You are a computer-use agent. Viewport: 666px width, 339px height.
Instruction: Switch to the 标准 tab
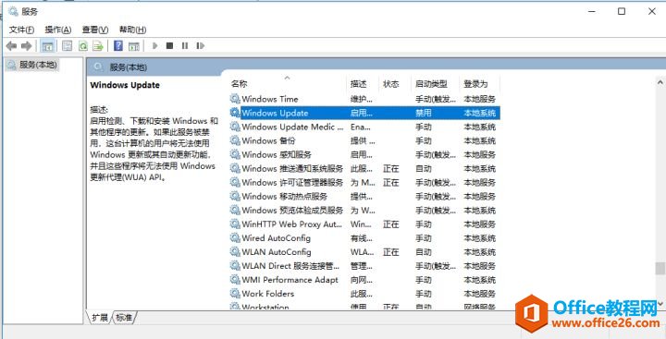pyautogui.click(x=124, y=318)
